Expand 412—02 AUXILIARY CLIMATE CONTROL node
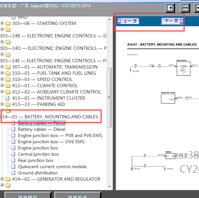 point(2,92)
